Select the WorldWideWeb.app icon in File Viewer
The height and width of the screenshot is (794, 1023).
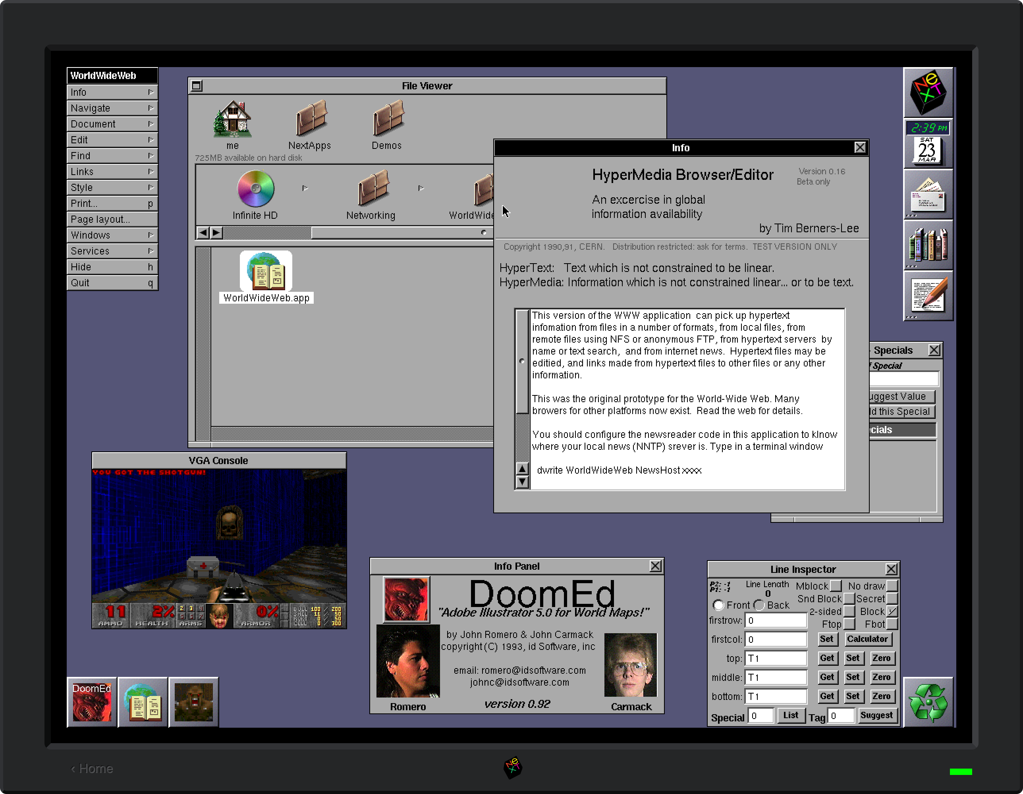266,272
